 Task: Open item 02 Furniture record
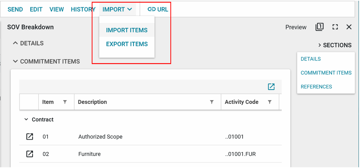tap(30, 154)
